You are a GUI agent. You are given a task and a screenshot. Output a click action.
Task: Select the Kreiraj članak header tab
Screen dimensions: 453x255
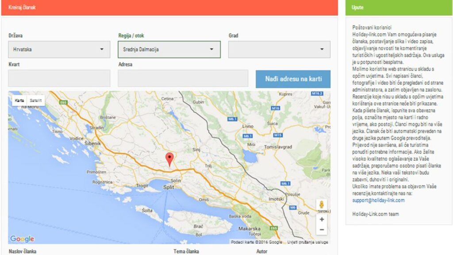tap(22, 8)
